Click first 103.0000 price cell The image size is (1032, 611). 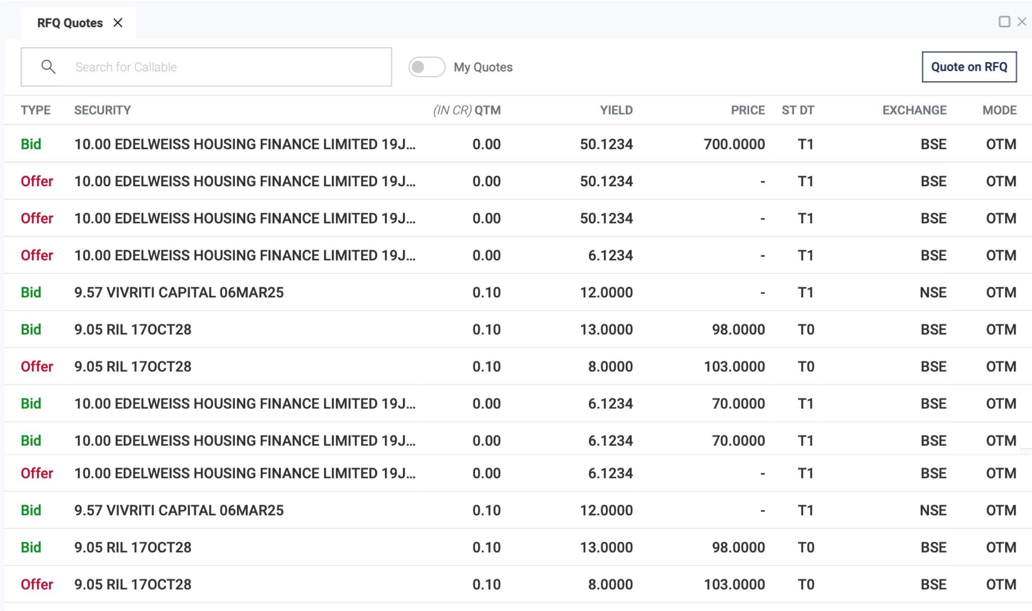coord(734,367)
